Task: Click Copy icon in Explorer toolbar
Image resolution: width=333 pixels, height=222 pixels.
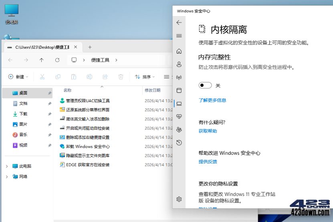Action: click(58, 77)
